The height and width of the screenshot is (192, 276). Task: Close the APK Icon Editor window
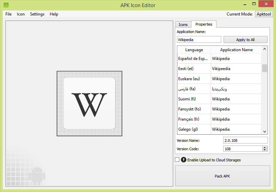coord(266,4)
